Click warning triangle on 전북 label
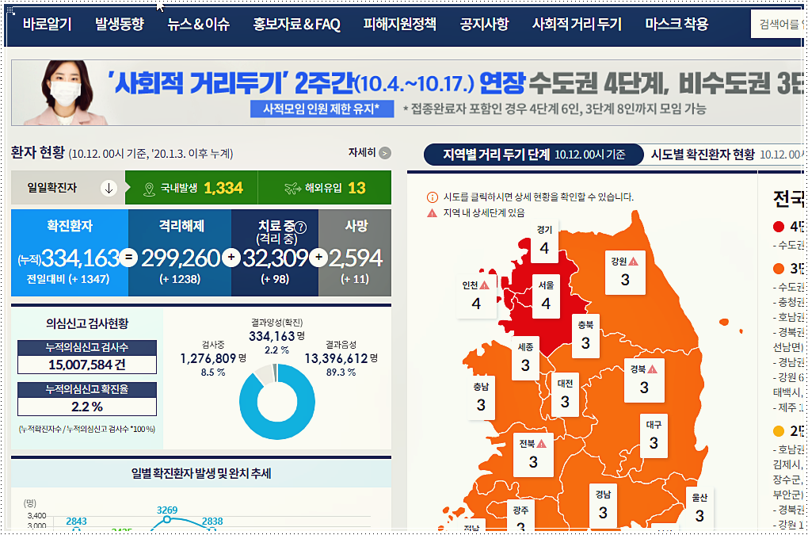Image resolution: width=808 pixels, height=535 pixels. (541, 444)
